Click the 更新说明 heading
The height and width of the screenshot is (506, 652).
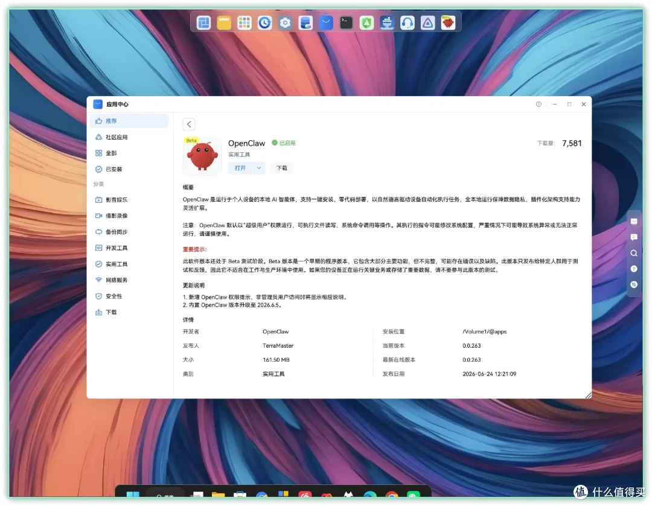coord(193,285)
